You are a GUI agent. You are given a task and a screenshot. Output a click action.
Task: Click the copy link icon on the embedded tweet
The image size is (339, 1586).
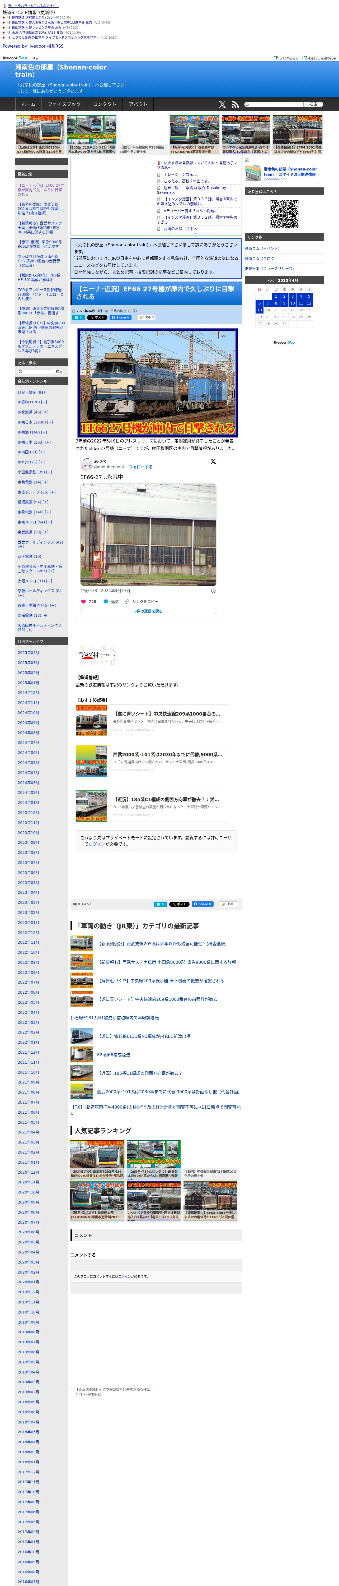point(127,602)
